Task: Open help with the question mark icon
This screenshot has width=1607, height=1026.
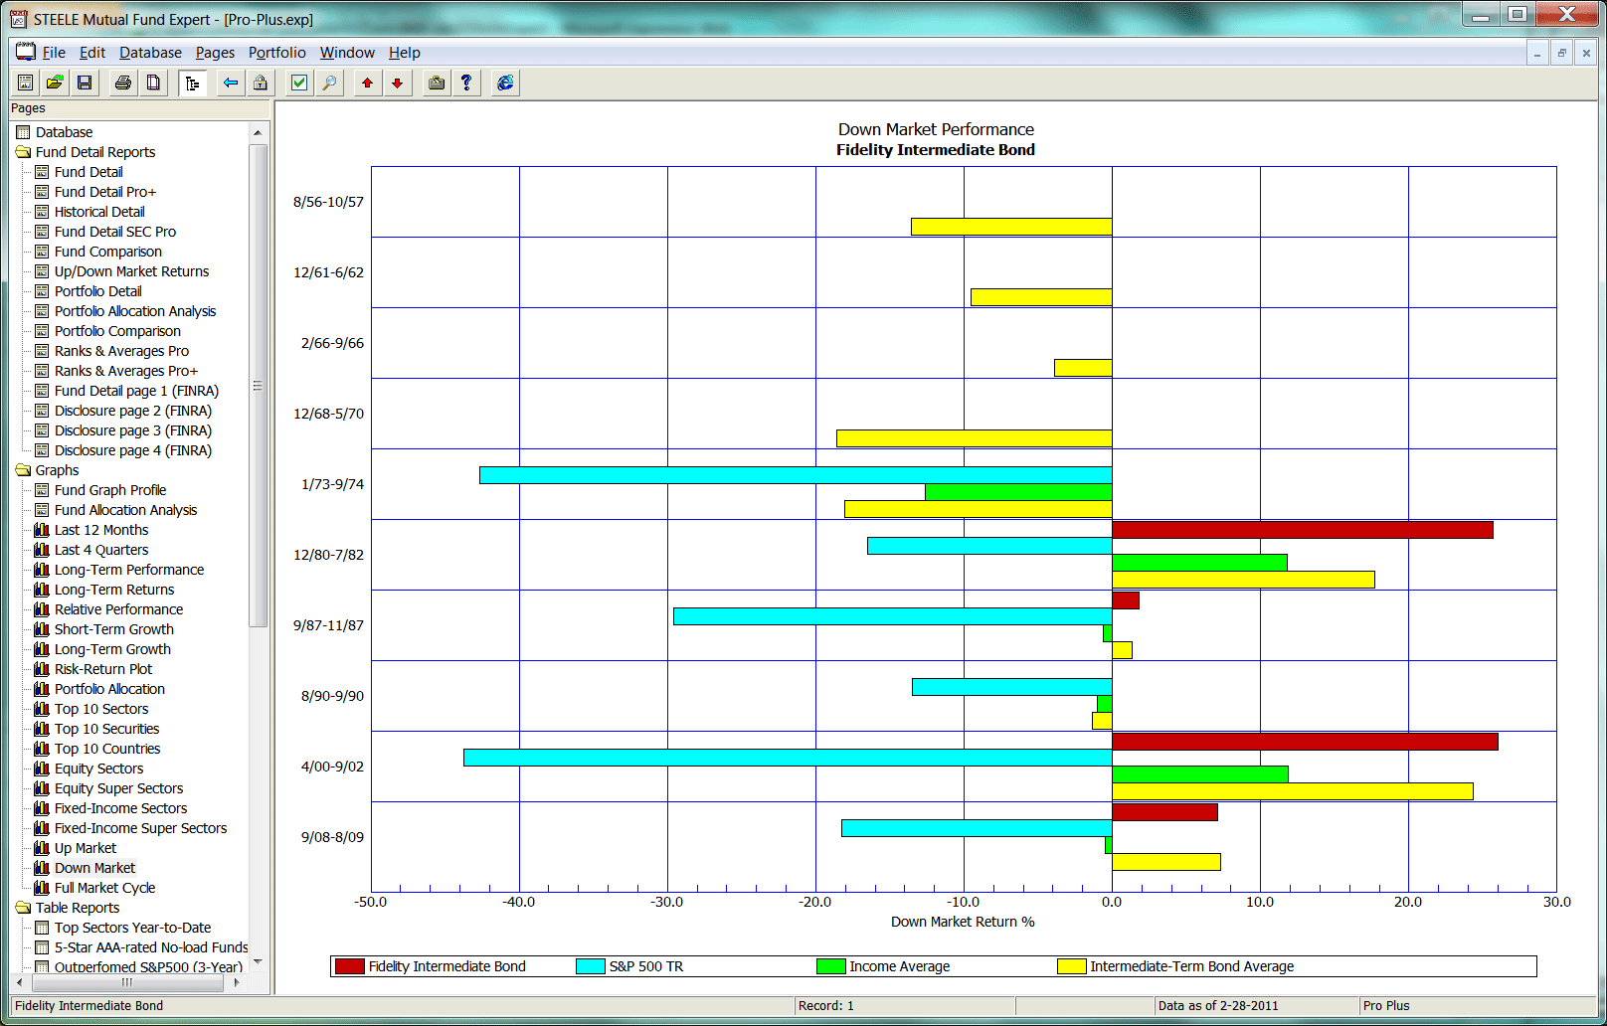Action: tap(466, 83)
